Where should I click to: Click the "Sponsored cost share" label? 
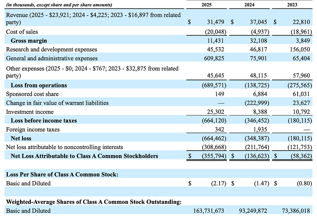32,94
